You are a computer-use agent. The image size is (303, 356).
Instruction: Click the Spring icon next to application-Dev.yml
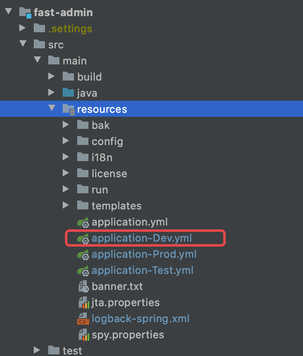point(83,238)
